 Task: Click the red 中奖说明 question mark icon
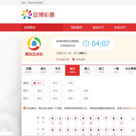pyautogui.click(x=73, y=59)
